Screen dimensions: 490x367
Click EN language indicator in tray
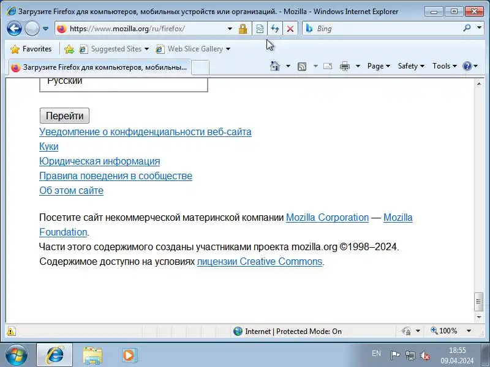[376, 354]
